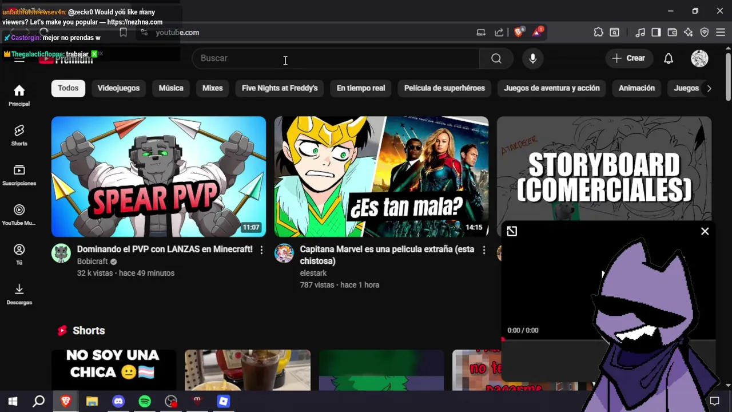Open Roblox from the taskbar
The image size is (732, 412).
pyautogui.click(x=224, y=401)
